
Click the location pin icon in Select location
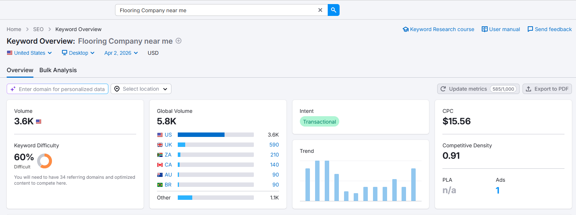(117, 89)
